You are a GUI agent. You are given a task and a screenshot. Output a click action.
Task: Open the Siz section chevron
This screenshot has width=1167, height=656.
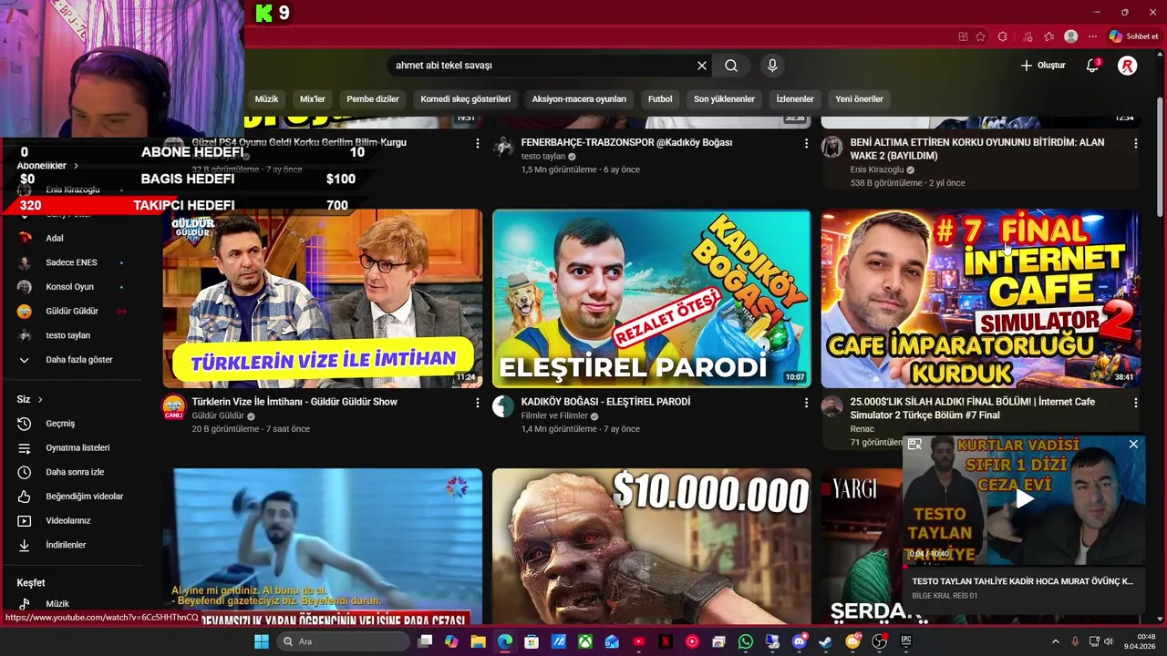(40, 399)
